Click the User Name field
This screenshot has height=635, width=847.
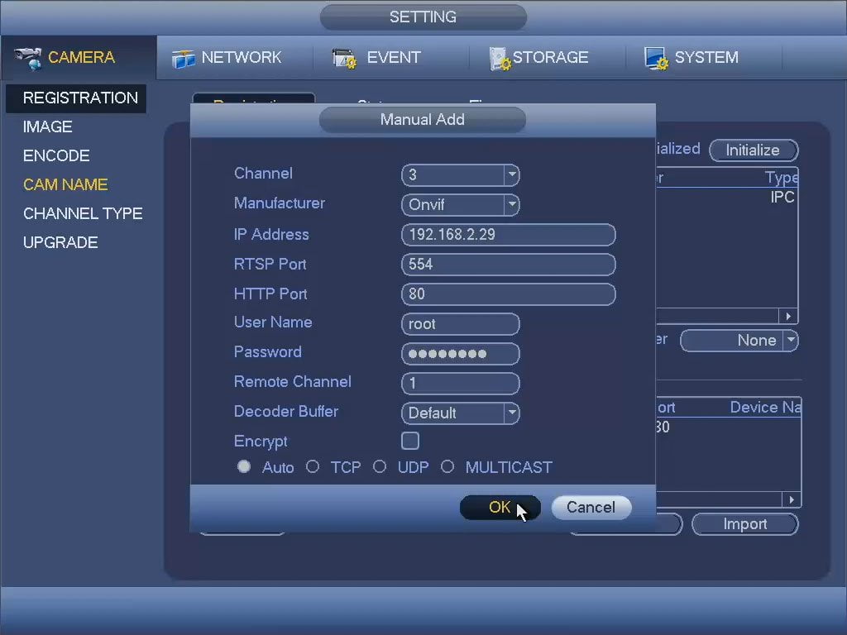460,324
